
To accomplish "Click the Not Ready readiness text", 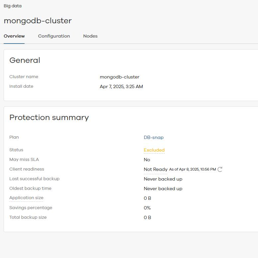I will [x=156, y=169].
